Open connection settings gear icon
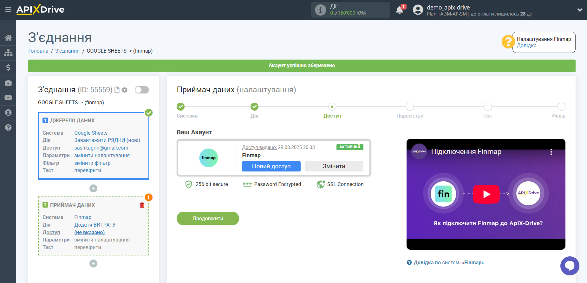The height and width of the screenshot is (283, 587). (x=125, y=90)
